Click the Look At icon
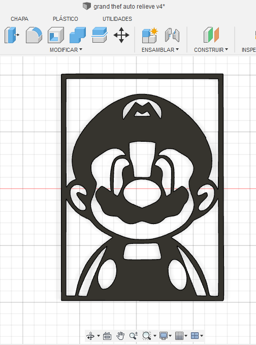This screenshot has height=345, width=256. point(107,336)
